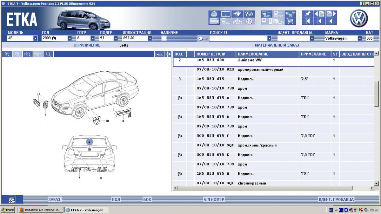Open the ГОД dropdown showing 2009 (9)
The image size is (381, 214).
70,38
